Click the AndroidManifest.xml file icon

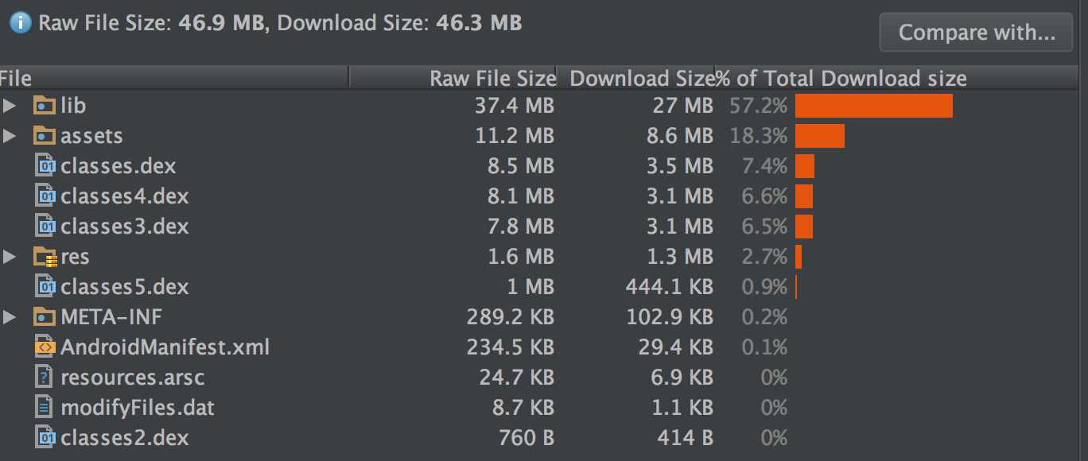point(46,347)
